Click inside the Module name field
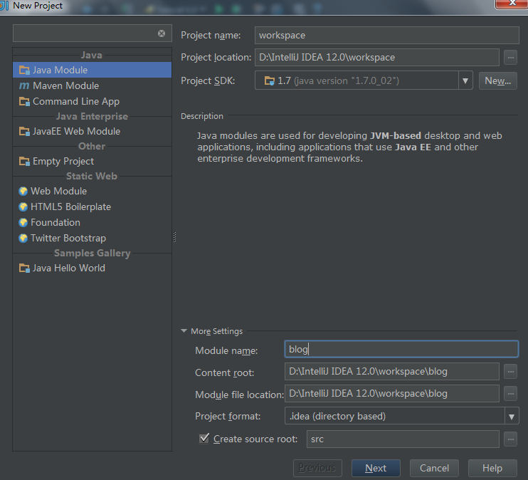The image size is (528, 480). point(401,349)
